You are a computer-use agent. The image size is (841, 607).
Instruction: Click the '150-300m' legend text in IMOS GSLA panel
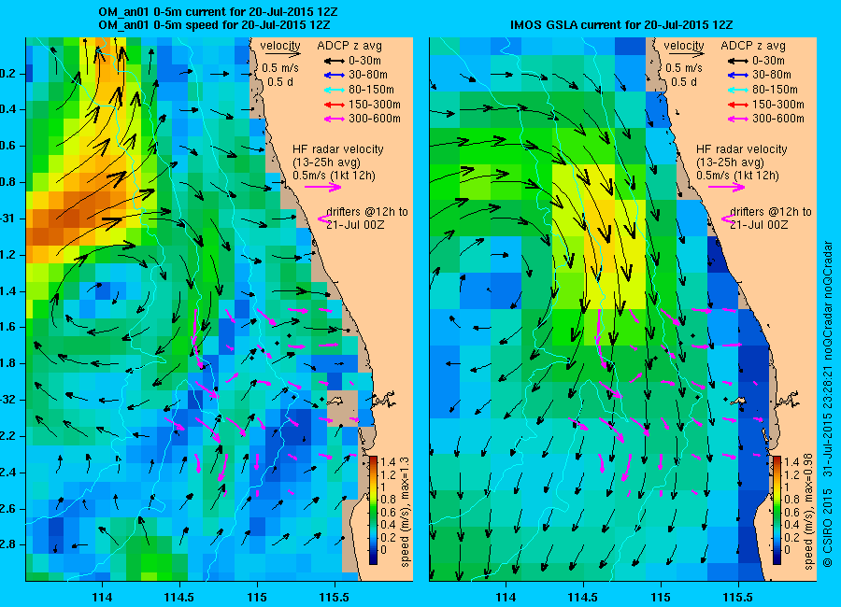[x=777, y=105]
